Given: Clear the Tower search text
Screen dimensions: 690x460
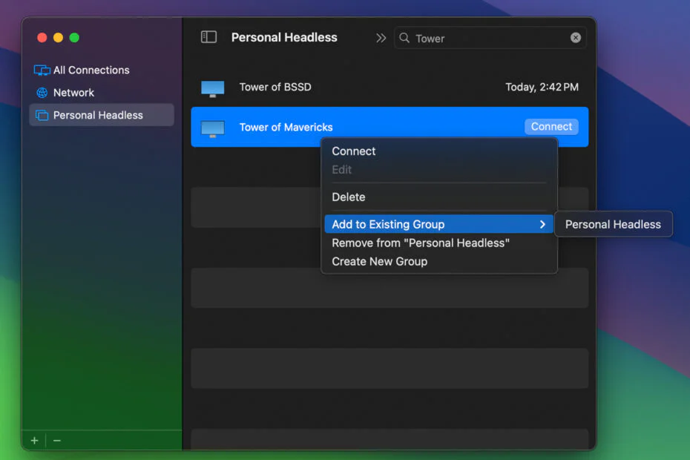Looking at the screenshot, I should point(576,38).
